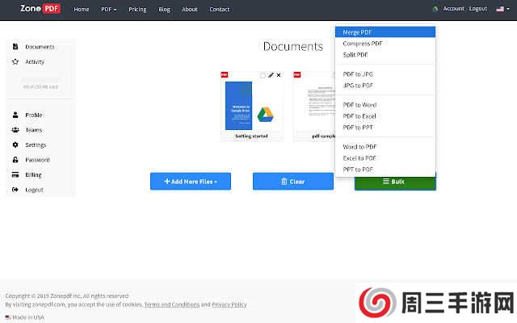Screen dimensions: 517x323
Task: Click the Password lock icon
Action: (15, 160)
